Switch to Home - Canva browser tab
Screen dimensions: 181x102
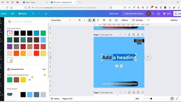35,2
